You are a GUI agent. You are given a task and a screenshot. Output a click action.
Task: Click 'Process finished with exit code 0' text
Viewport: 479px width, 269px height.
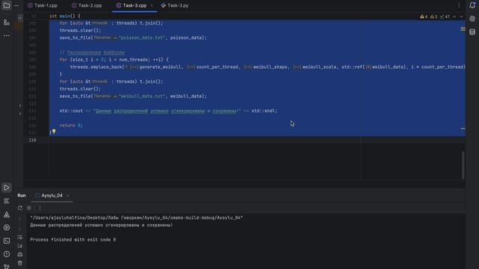pyautogui.click(x=73, y=240)
